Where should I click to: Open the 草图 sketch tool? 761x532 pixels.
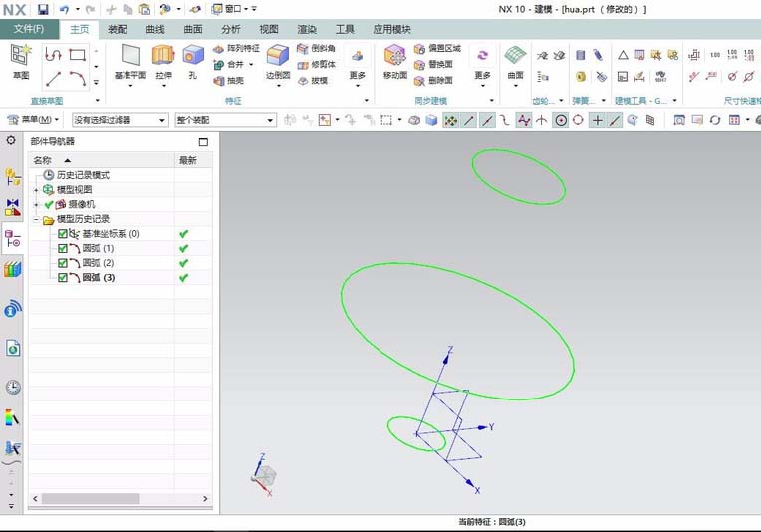click(20, 61)
